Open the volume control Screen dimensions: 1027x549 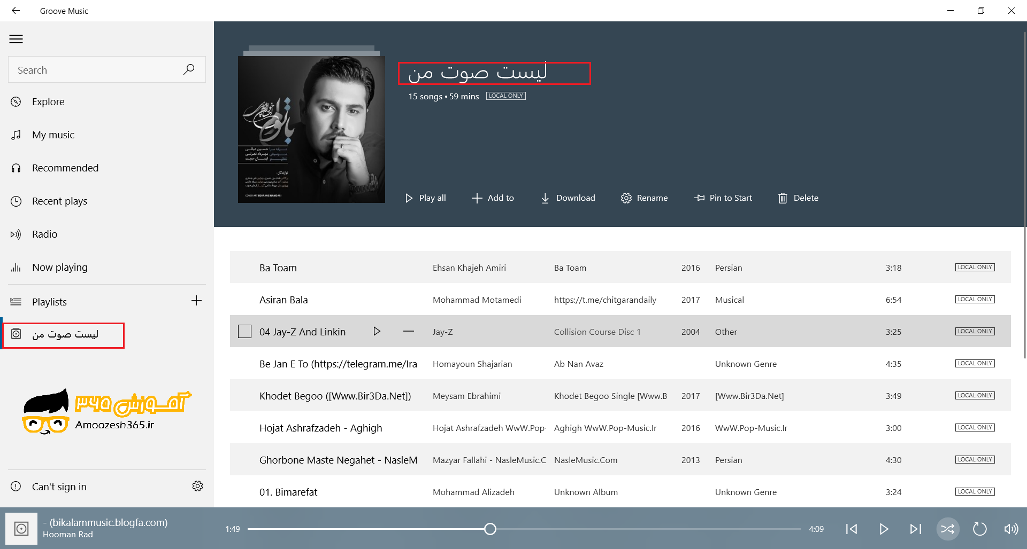point(1010,529)
